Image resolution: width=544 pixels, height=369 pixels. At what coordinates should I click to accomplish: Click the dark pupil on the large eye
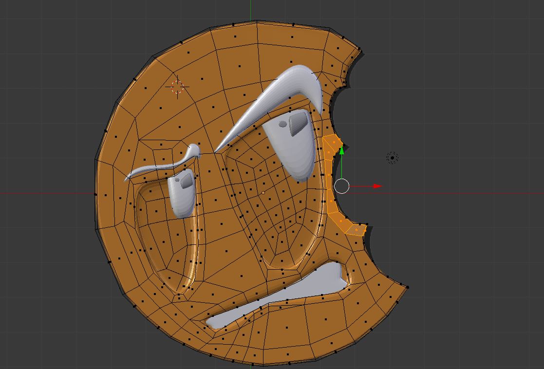coord(299,123)
